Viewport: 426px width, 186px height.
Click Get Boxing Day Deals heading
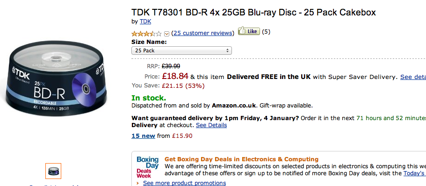click(242, 159)
